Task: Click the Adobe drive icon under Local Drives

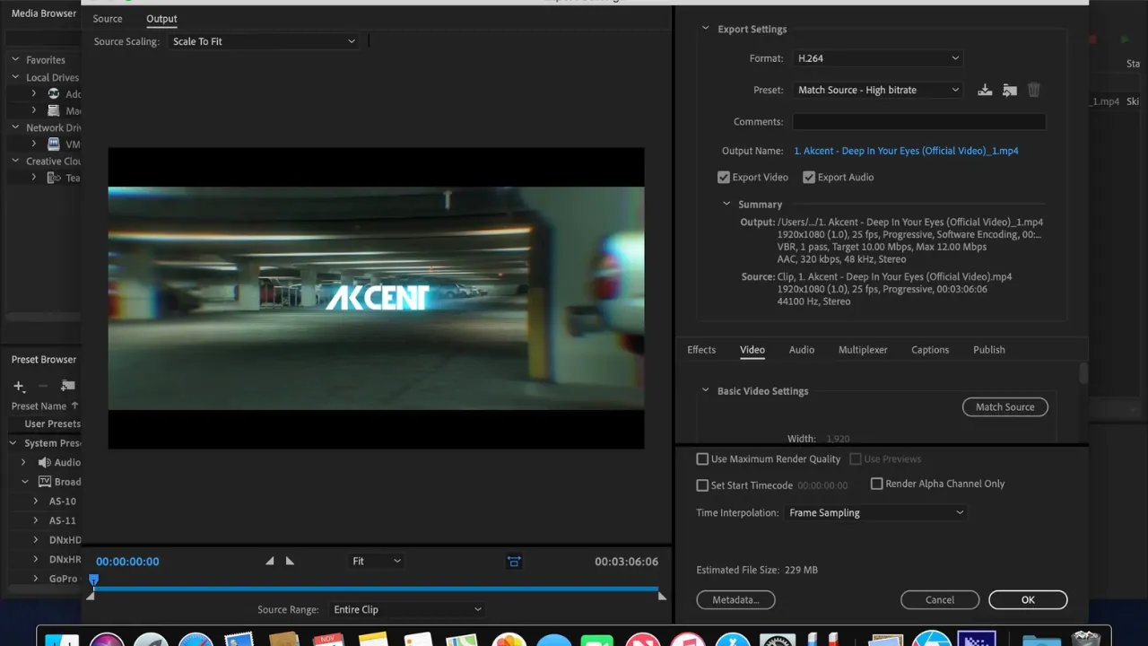Action: (54, 93)
